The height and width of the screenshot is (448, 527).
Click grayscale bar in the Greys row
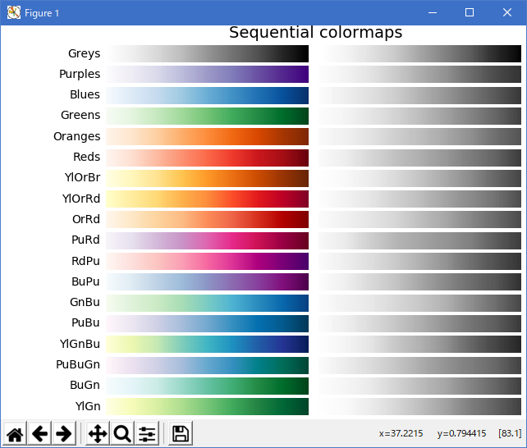coord(419,53)
